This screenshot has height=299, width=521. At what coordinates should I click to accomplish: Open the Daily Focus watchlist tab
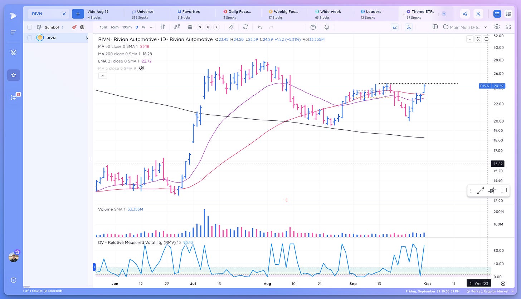(238, 14)
